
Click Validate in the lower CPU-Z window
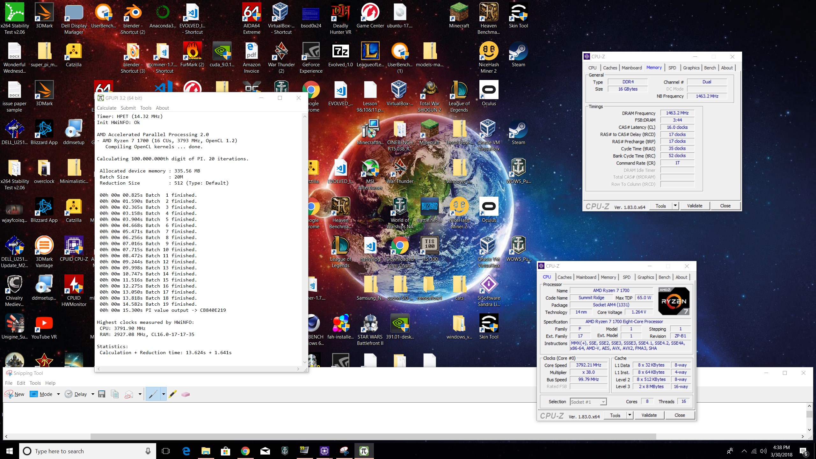coord(649,415)
